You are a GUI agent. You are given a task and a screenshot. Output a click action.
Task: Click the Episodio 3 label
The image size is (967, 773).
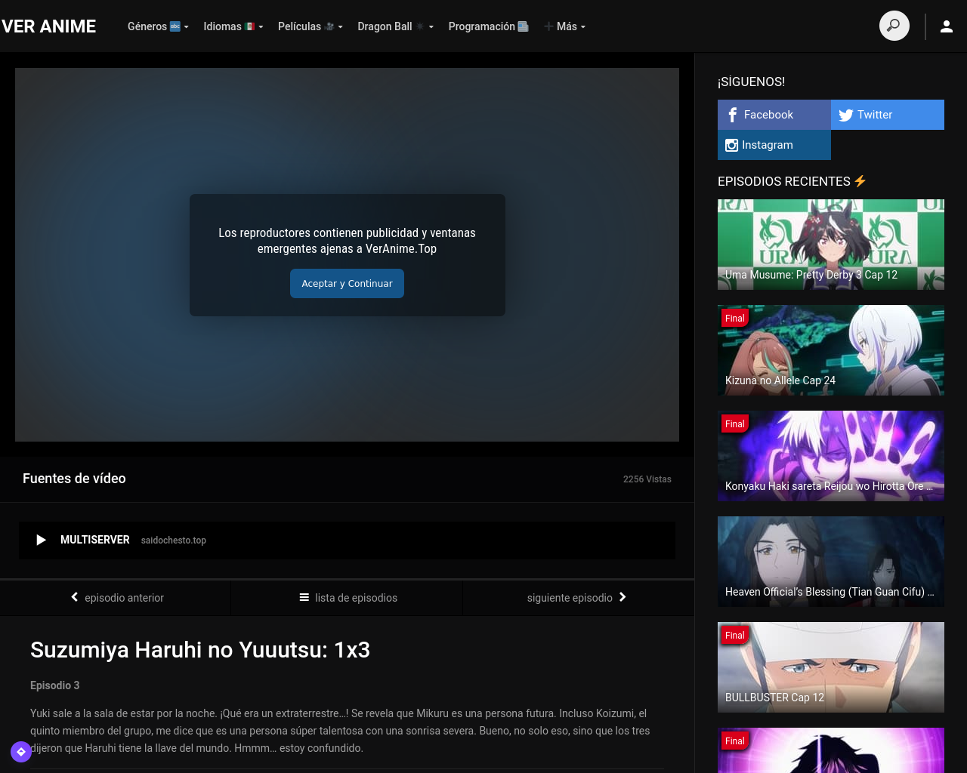point(54,685)
